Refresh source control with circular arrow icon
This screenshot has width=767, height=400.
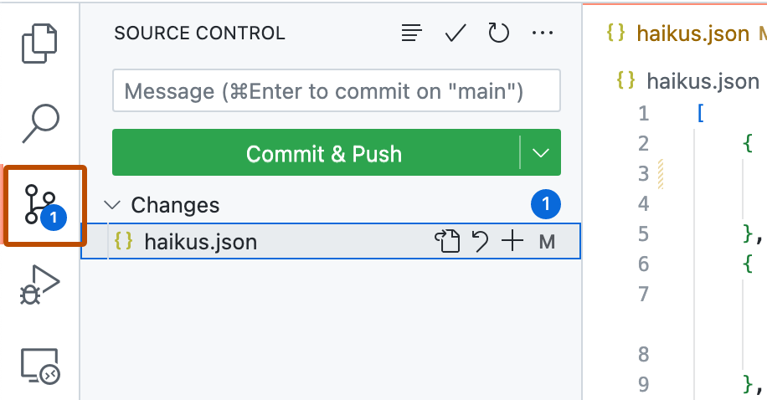(499, 33)
